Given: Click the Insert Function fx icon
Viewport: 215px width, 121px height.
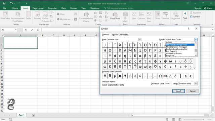Looking at the screenshot, I should pos(38,30).
